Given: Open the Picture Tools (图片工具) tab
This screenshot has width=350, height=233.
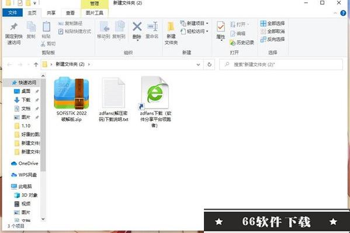Looking at the screenshot, I should click(95, 13).
